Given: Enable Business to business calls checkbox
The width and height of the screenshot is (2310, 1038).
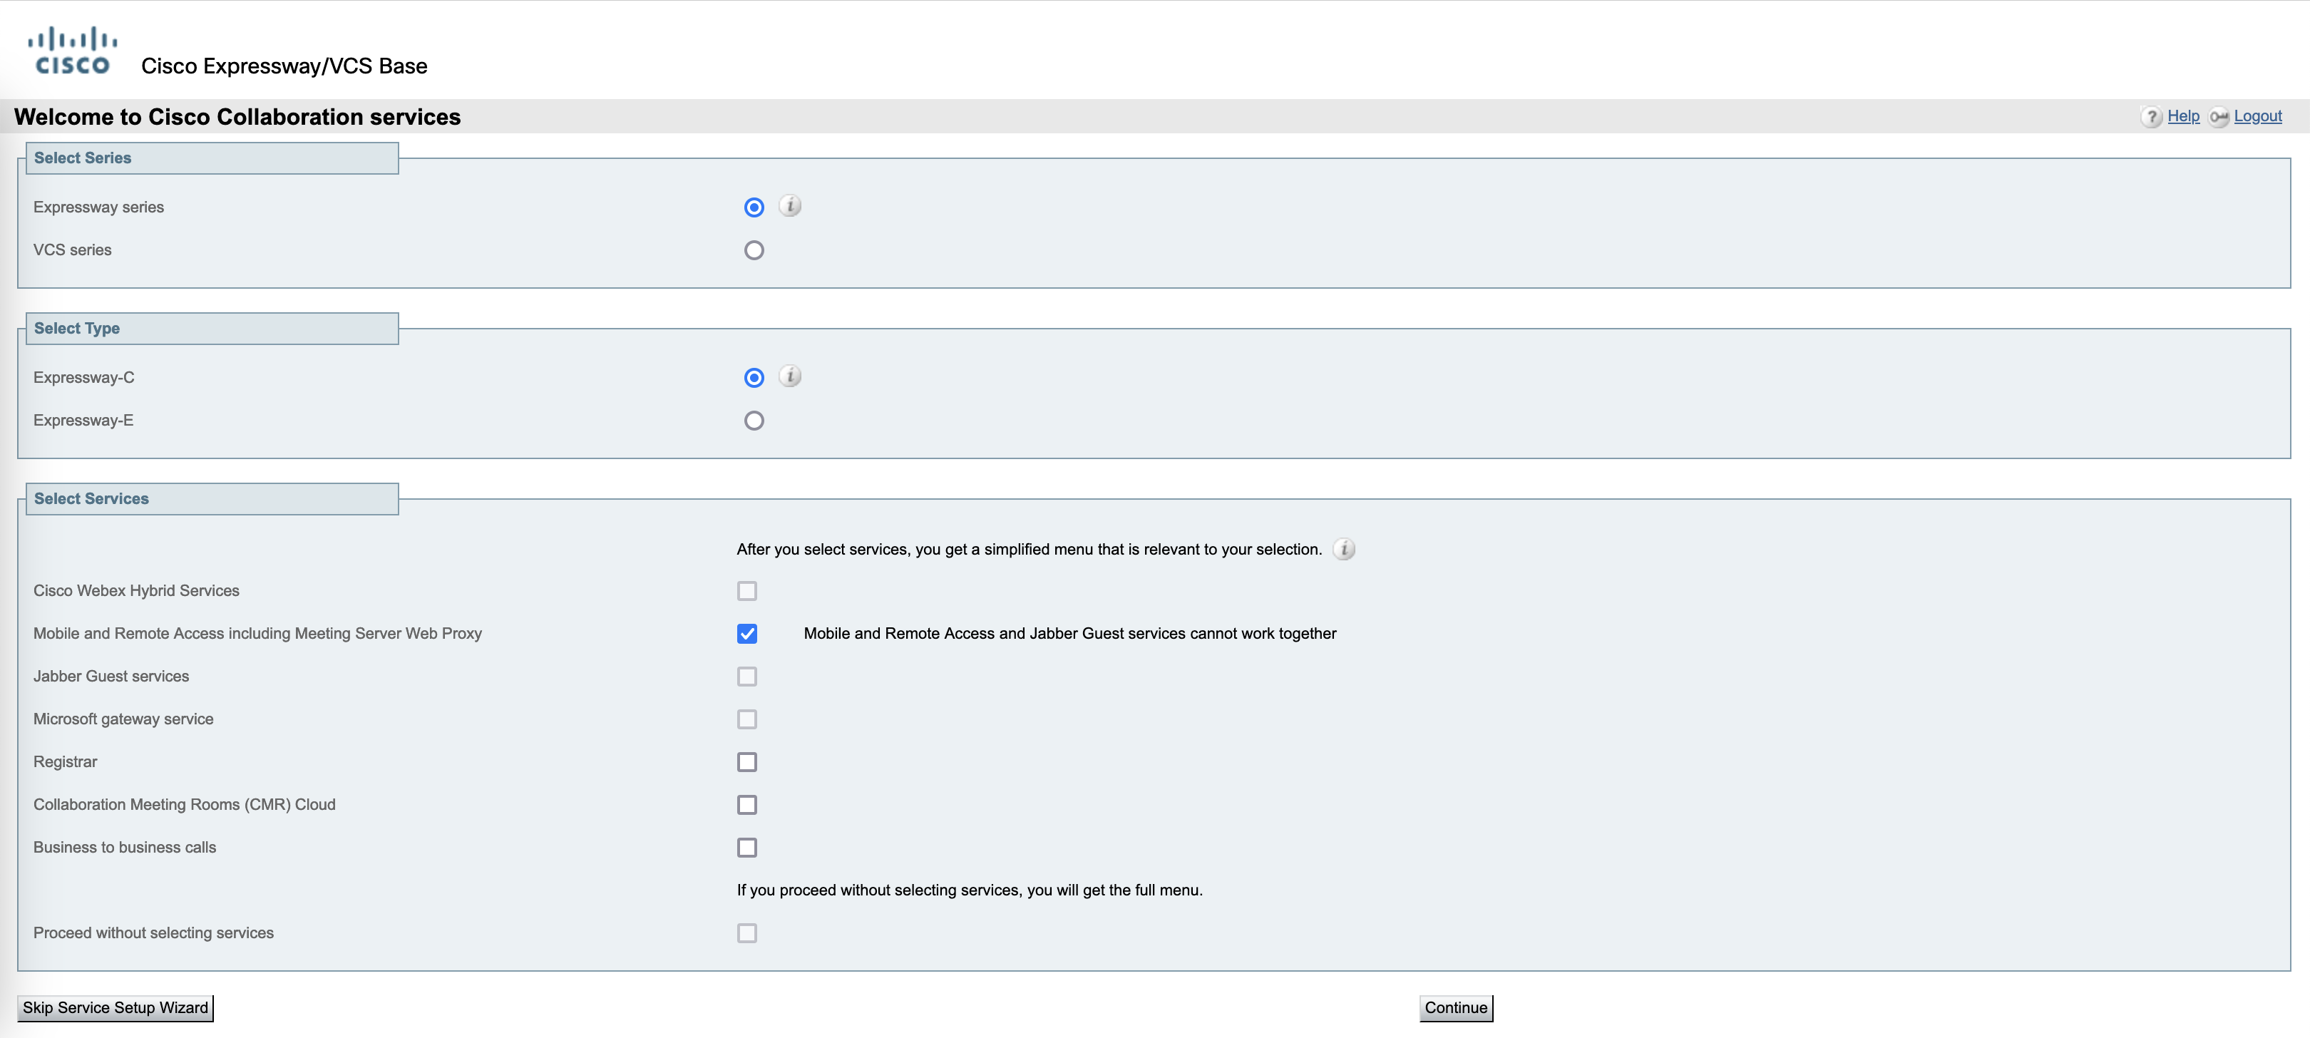Looking at the screenshot, I should pos(746,847).
